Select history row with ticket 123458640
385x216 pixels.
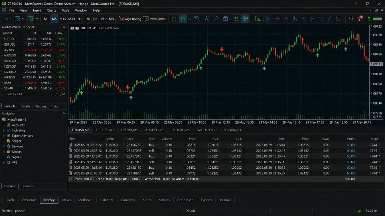click(226, 173)
